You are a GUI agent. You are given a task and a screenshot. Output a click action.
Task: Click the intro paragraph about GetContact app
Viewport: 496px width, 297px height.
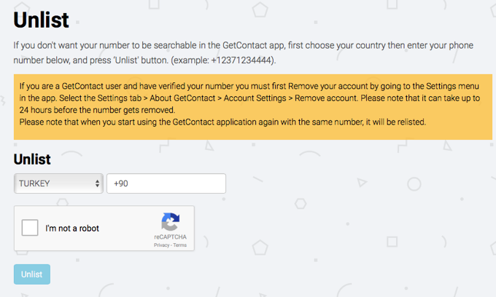[219, 46]
